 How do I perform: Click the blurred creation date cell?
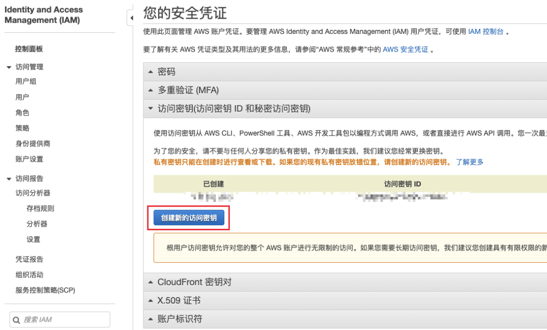213,197
